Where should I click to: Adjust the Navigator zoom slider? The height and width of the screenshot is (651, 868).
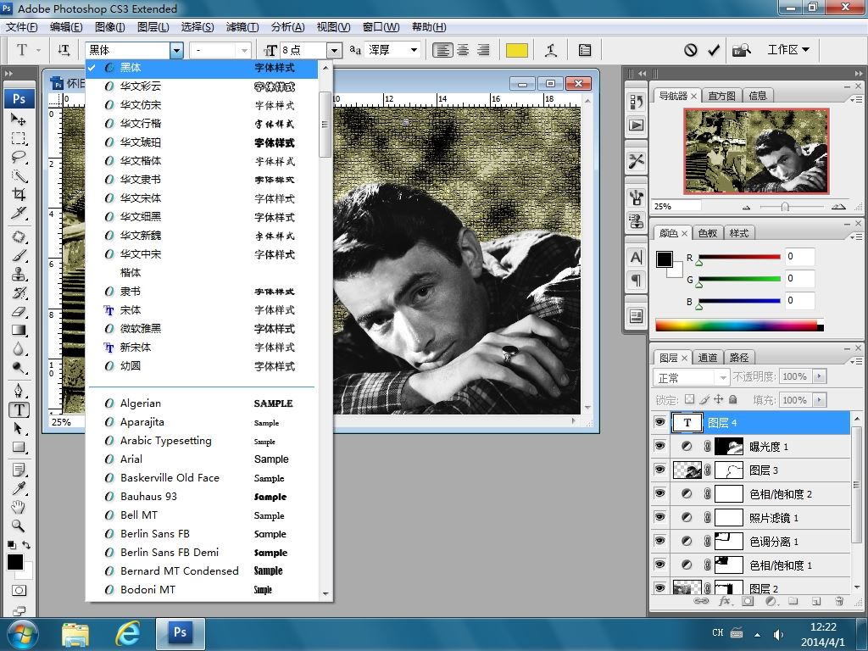pyautogui.click(x=784, y=207)
